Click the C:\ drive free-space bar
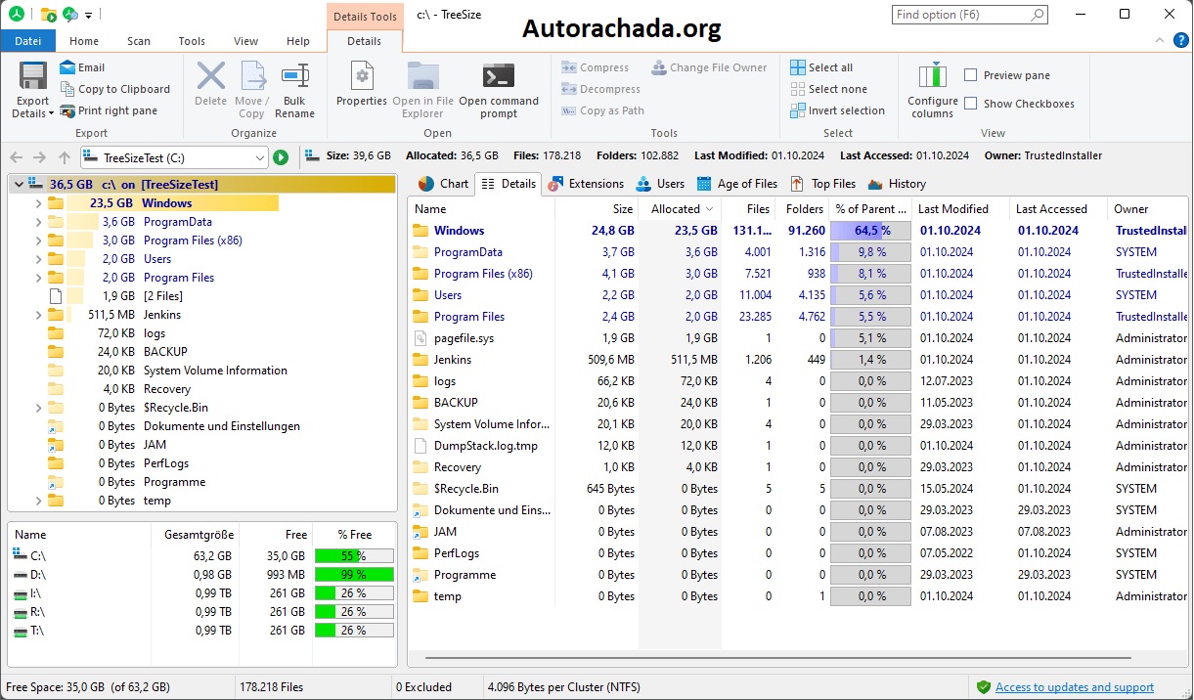The image size is (1194, 700). click(x=353, y=555)
